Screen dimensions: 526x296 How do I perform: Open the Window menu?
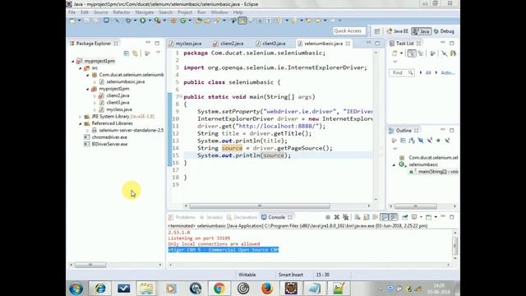click(219, 12)
